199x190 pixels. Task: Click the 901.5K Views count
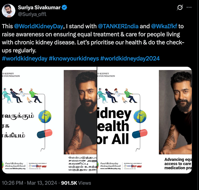coord(76,183)
